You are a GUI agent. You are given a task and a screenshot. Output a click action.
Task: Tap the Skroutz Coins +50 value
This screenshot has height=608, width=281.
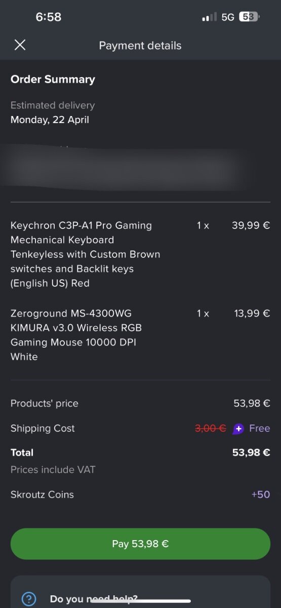[261, 495]
